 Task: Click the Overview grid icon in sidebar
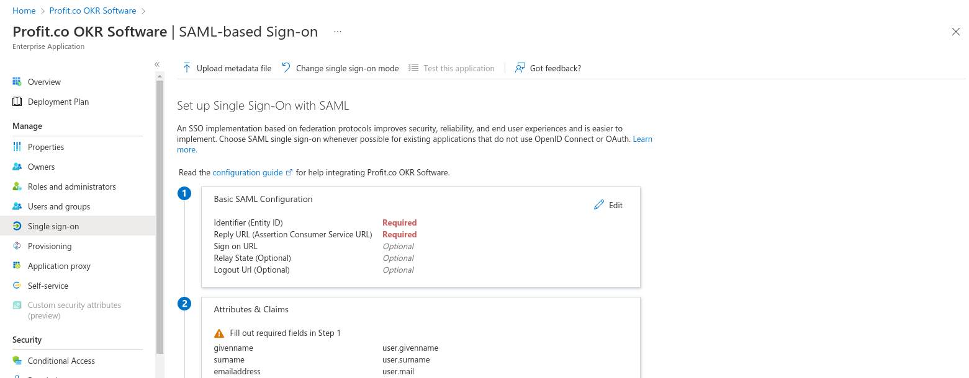coord(17,82)
